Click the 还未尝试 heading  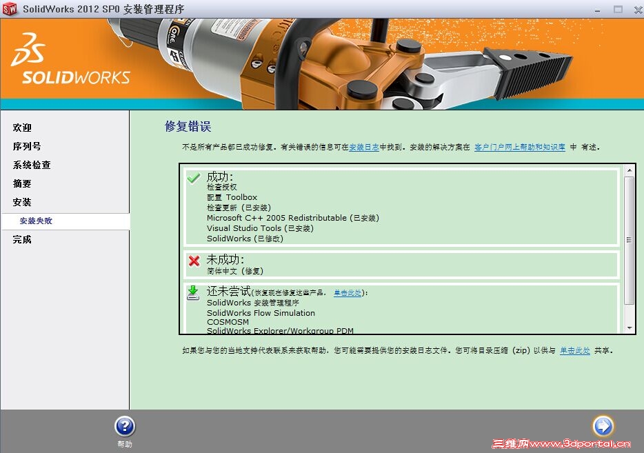(229, 291)
